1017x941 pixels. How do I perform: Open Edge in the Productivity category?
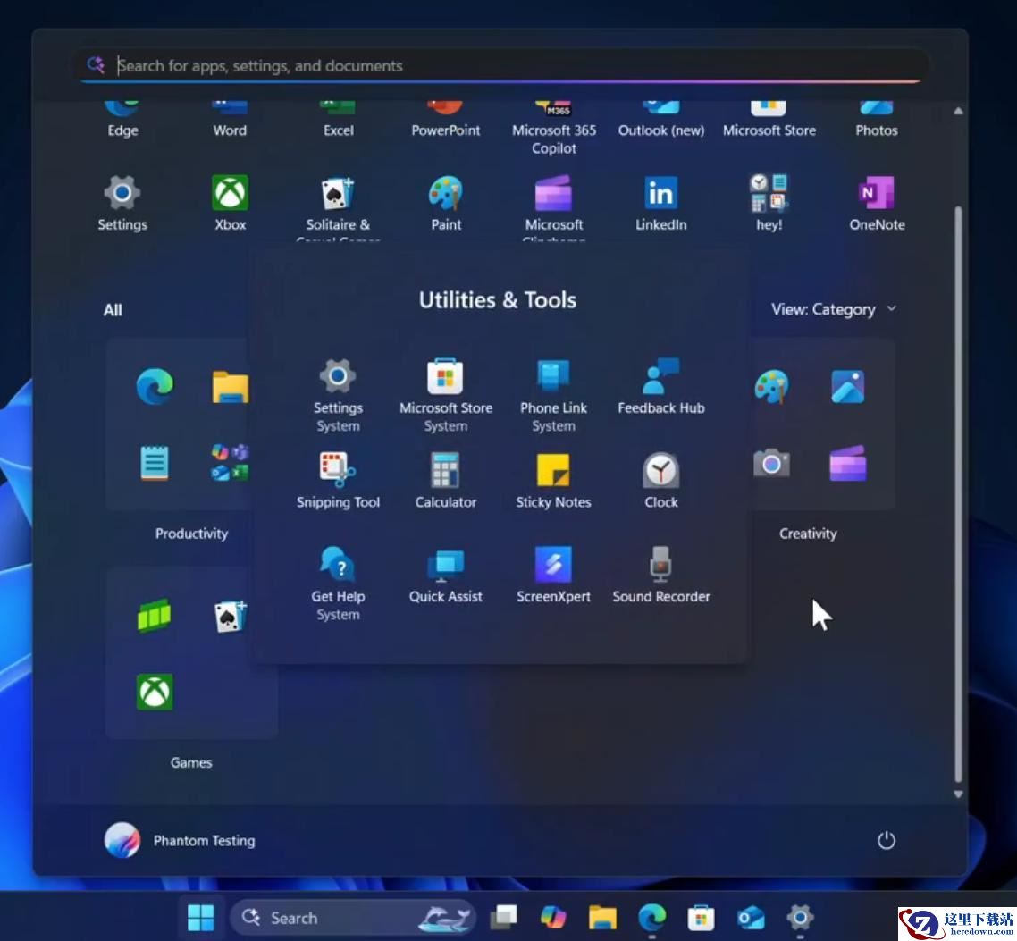coord(155,387)
